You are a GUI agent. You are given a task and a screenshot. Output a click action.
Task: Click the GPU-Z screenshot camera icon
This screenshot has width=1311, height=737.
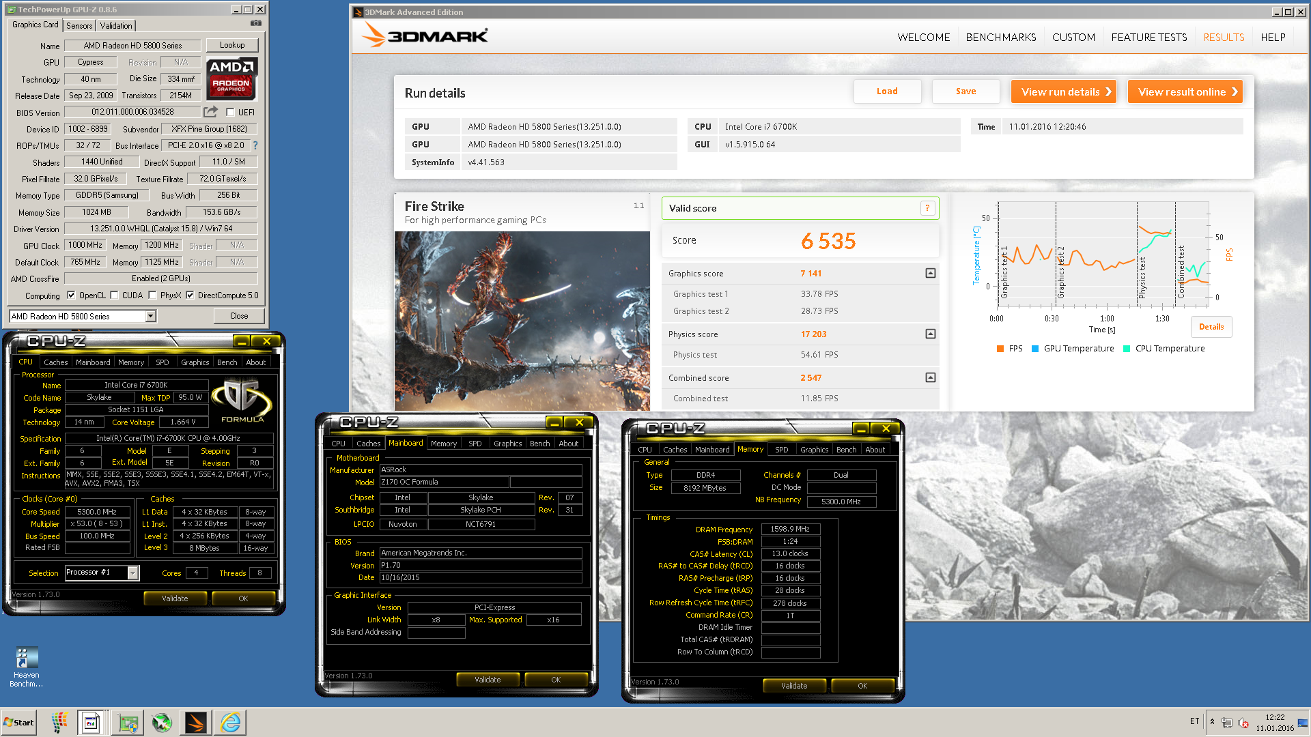(255, 23)
